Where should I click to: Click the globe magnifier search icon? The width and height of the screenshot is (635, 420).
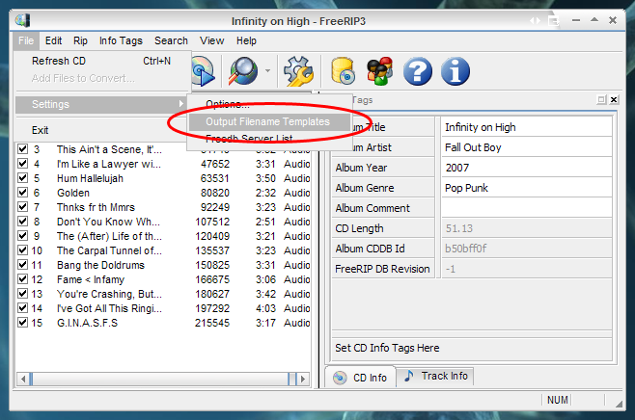[x=243, y=71]
